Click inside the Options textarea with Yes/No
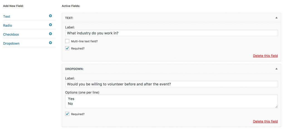 pos(171,101)
